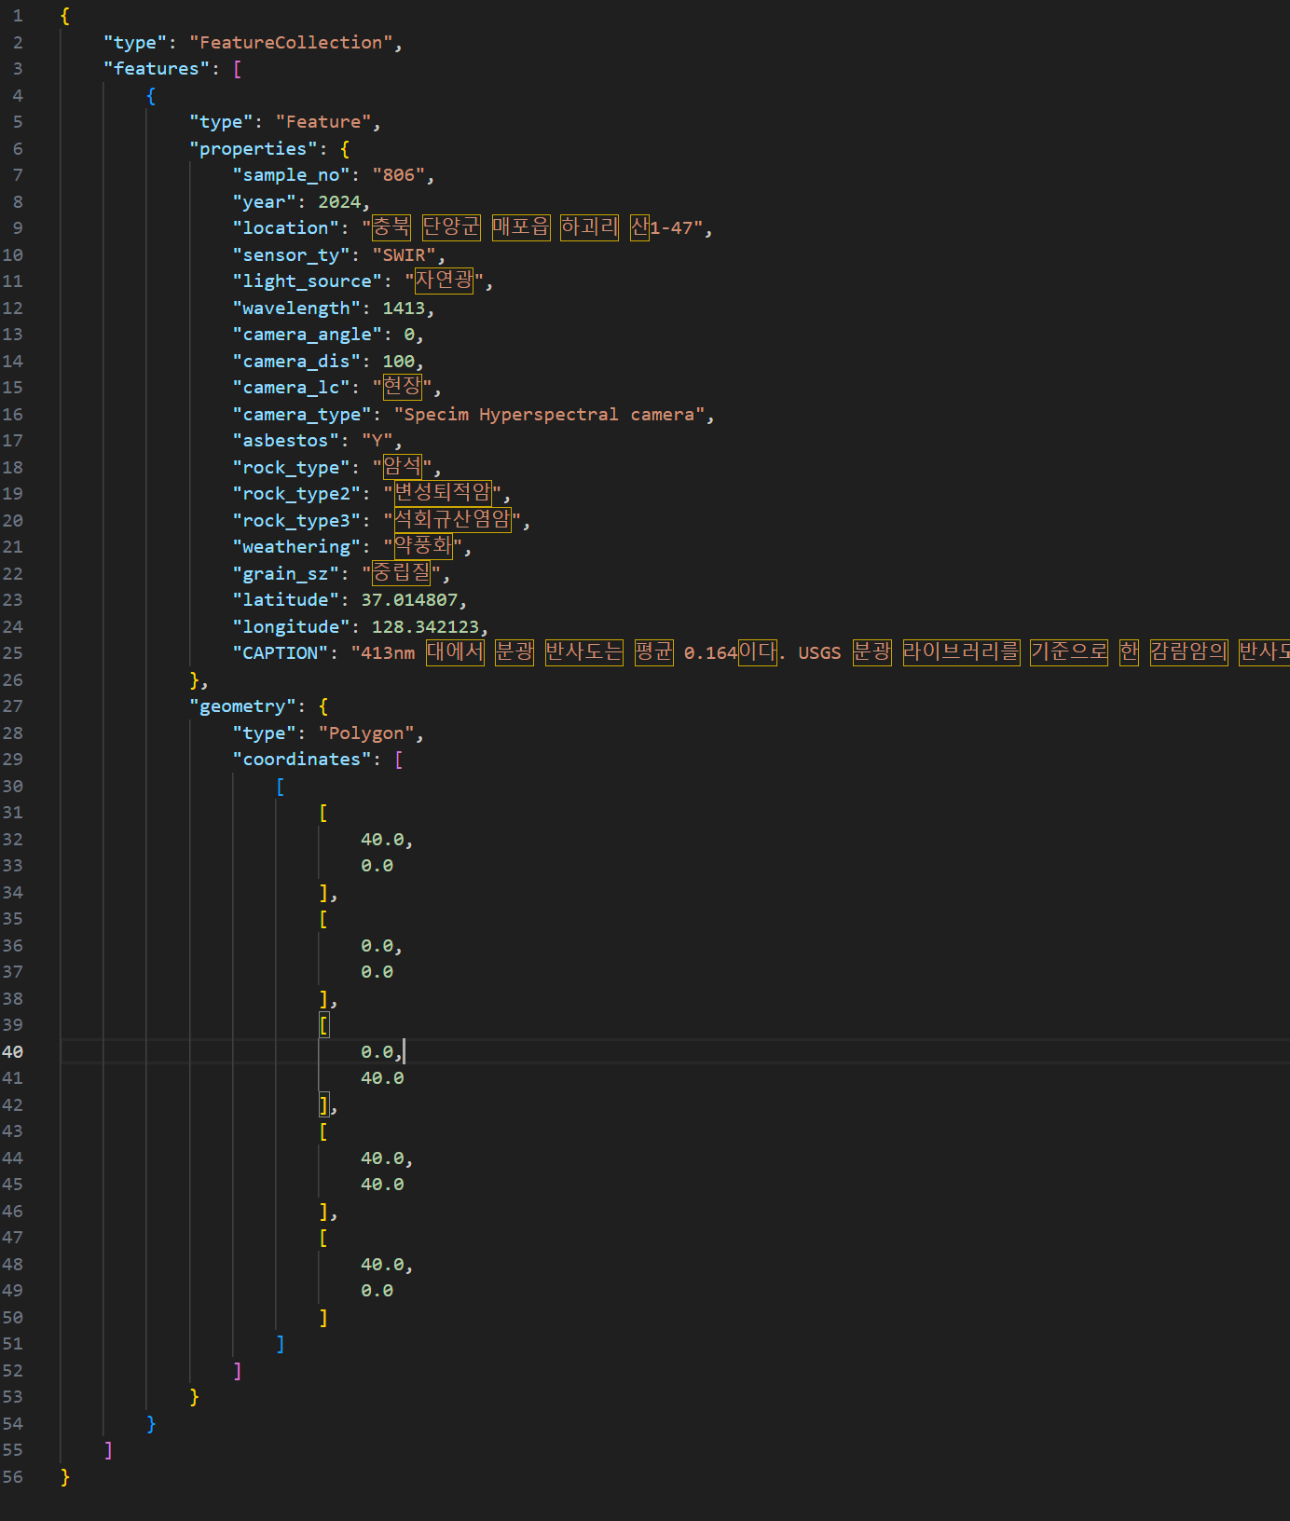1290x1521 pixels.
Task: Click the "SWIR" value
Action: (404, 254)
